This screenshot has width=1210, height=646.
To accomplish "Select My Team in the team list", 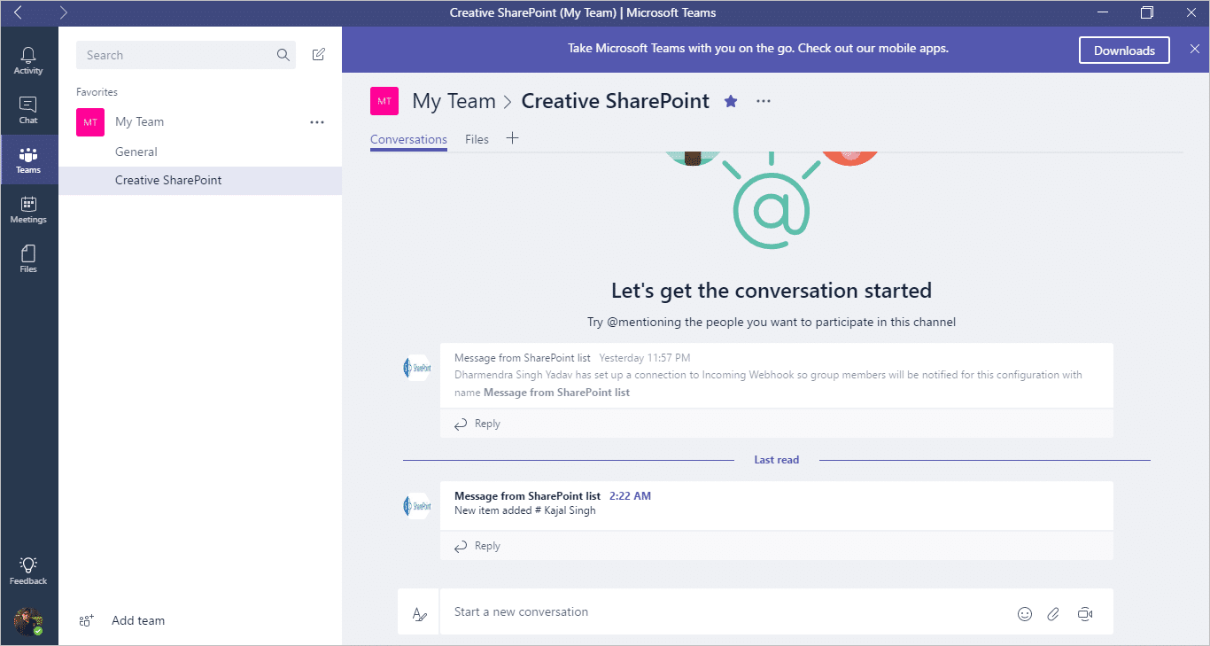I will pos(139,121).
